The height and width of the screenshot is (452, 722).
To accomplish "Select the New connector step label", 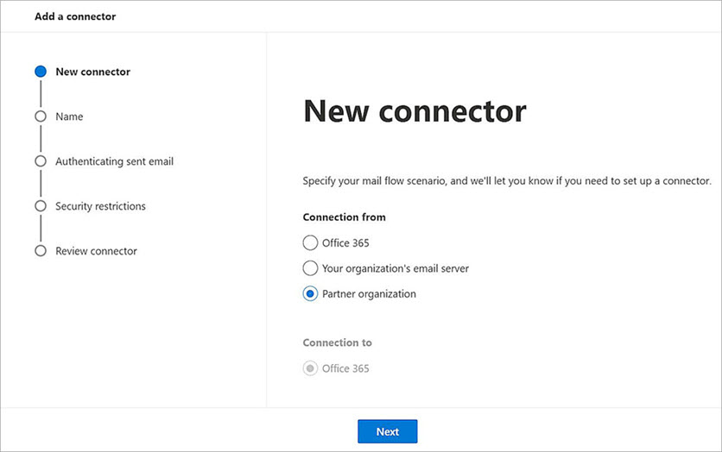I will tap(92, 72).
